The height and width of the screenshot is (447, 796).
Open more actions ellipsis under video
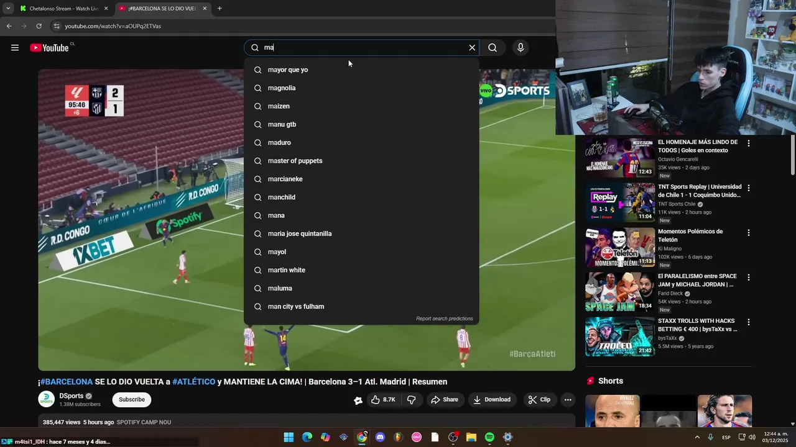tap(568, 400)
